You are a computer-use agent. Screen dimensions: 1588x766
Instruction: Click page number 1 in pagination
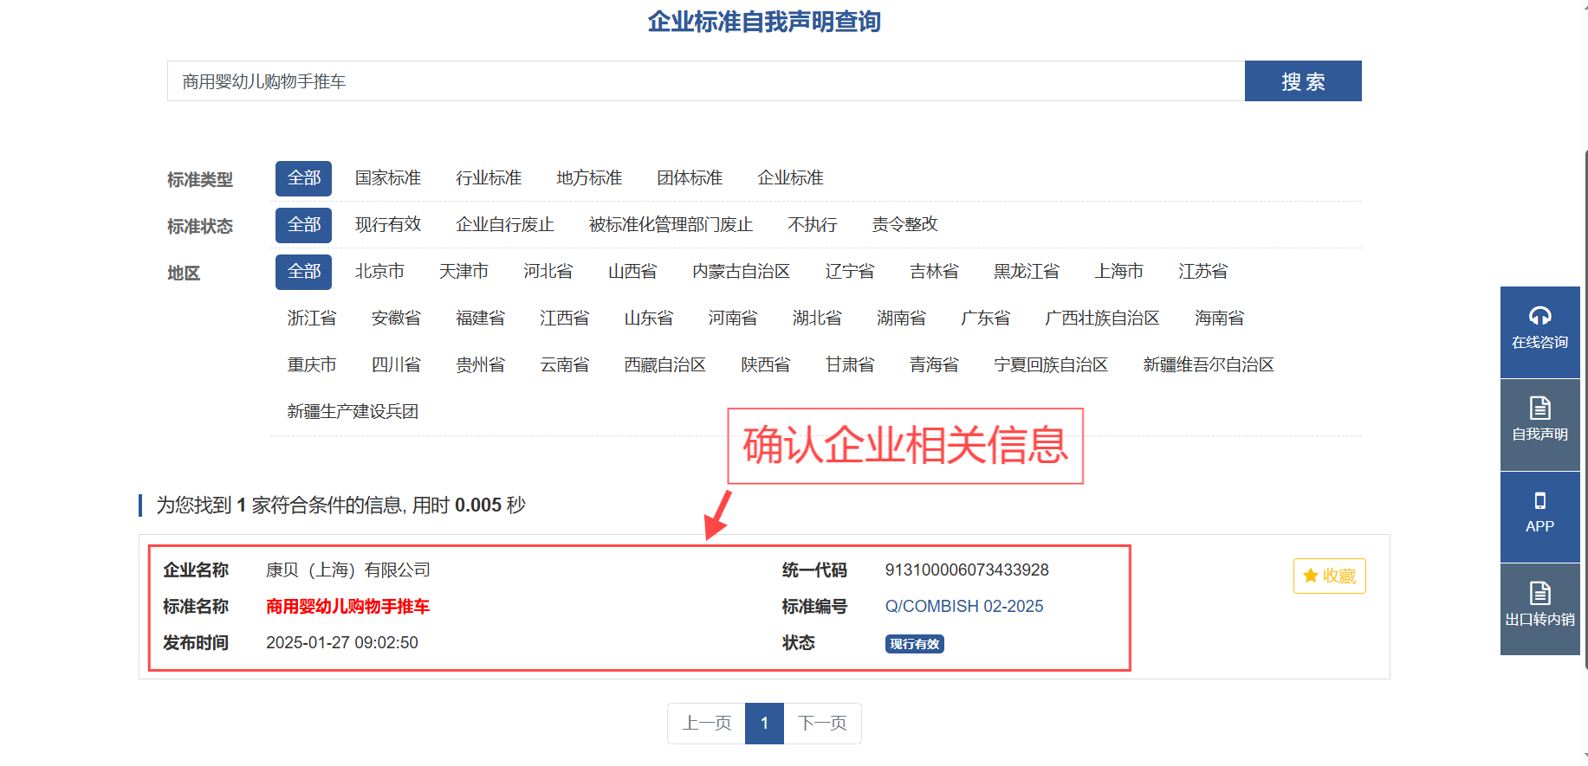point(764,724)
